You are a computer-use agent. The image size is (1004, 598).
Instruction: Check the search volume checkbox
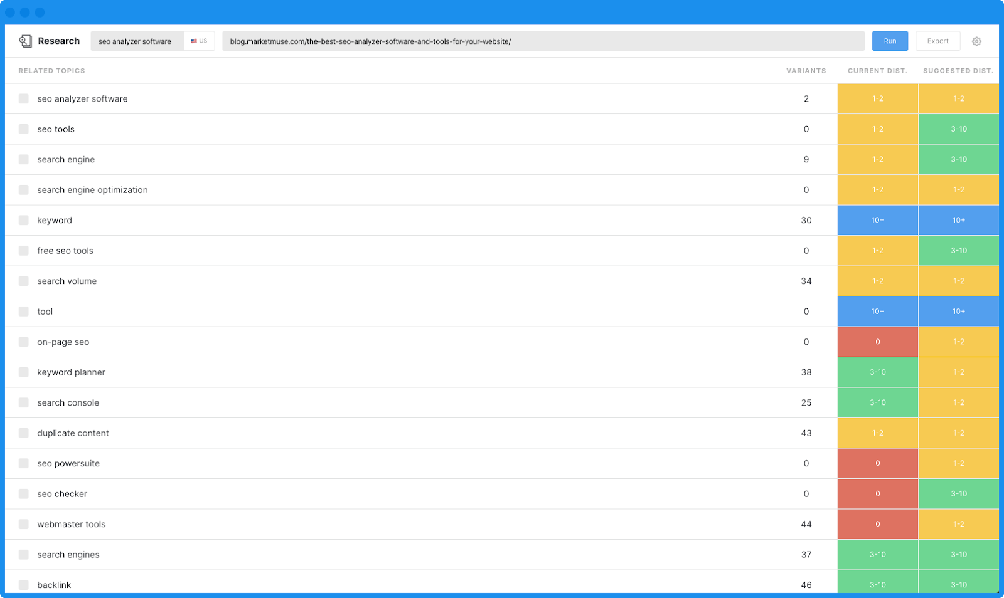[24, 281]
